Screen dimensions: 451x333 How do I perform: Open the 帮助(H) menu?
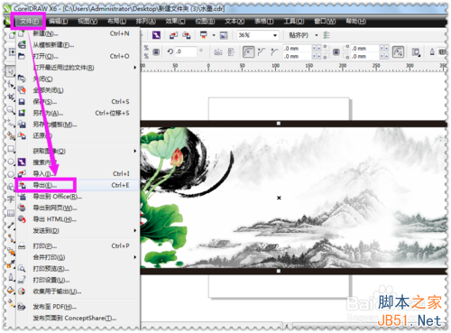[355, 21]
